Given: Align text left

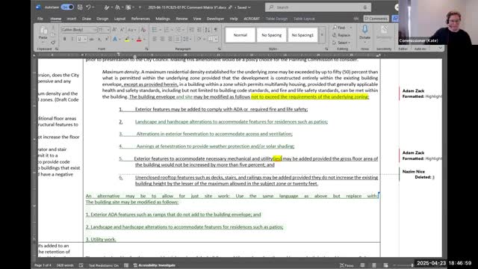Looking at the screenshot, I should pyautogui.click(x=155, y=39).
